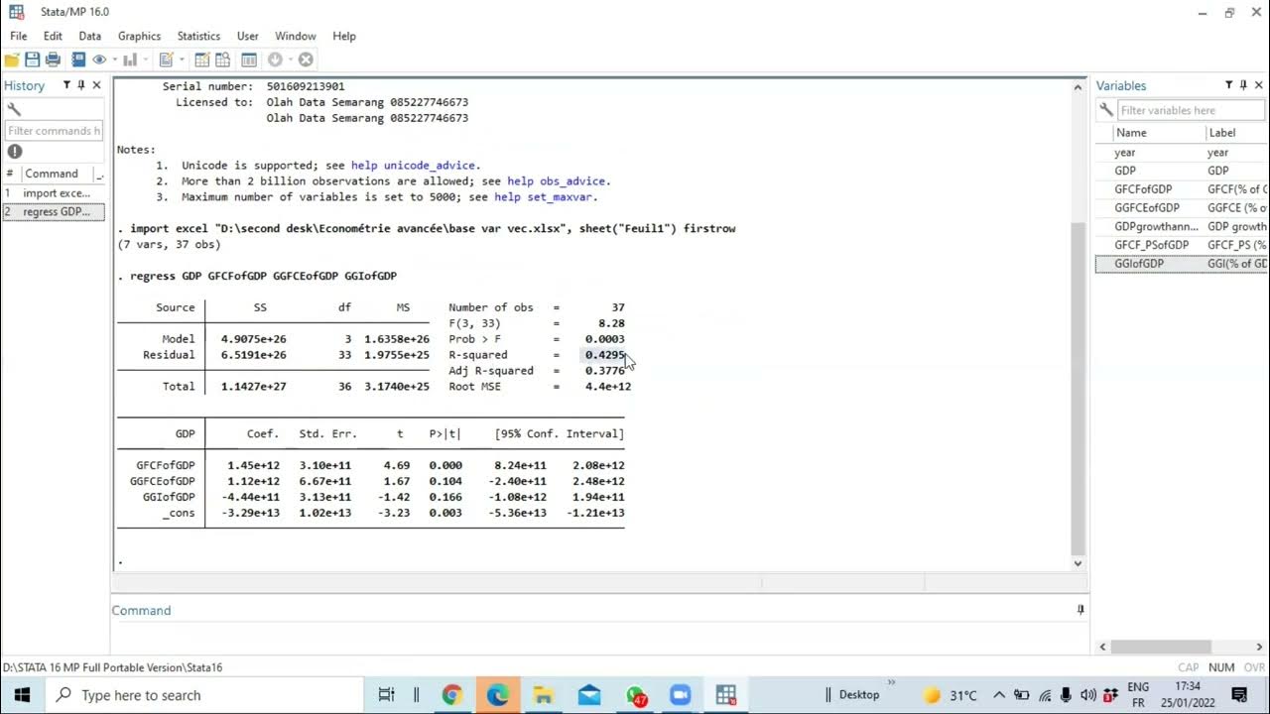Viewport: 1270px width, 714px height.
Task: Open the Data Editor edit icon
Action: click(201, 59)
